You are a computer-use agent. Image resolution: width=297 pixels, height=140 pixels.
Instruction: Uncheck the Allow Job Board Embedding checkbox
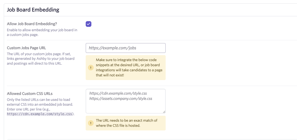point(89,24)
